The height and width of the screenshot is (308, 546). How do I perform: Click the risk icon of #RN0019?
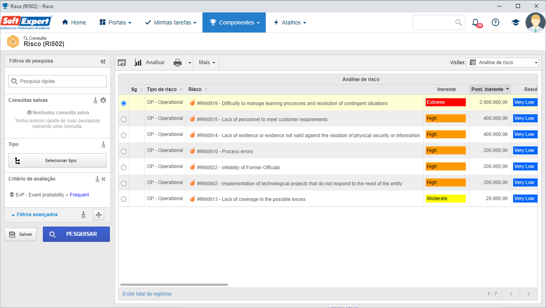[x=192, y=103]
